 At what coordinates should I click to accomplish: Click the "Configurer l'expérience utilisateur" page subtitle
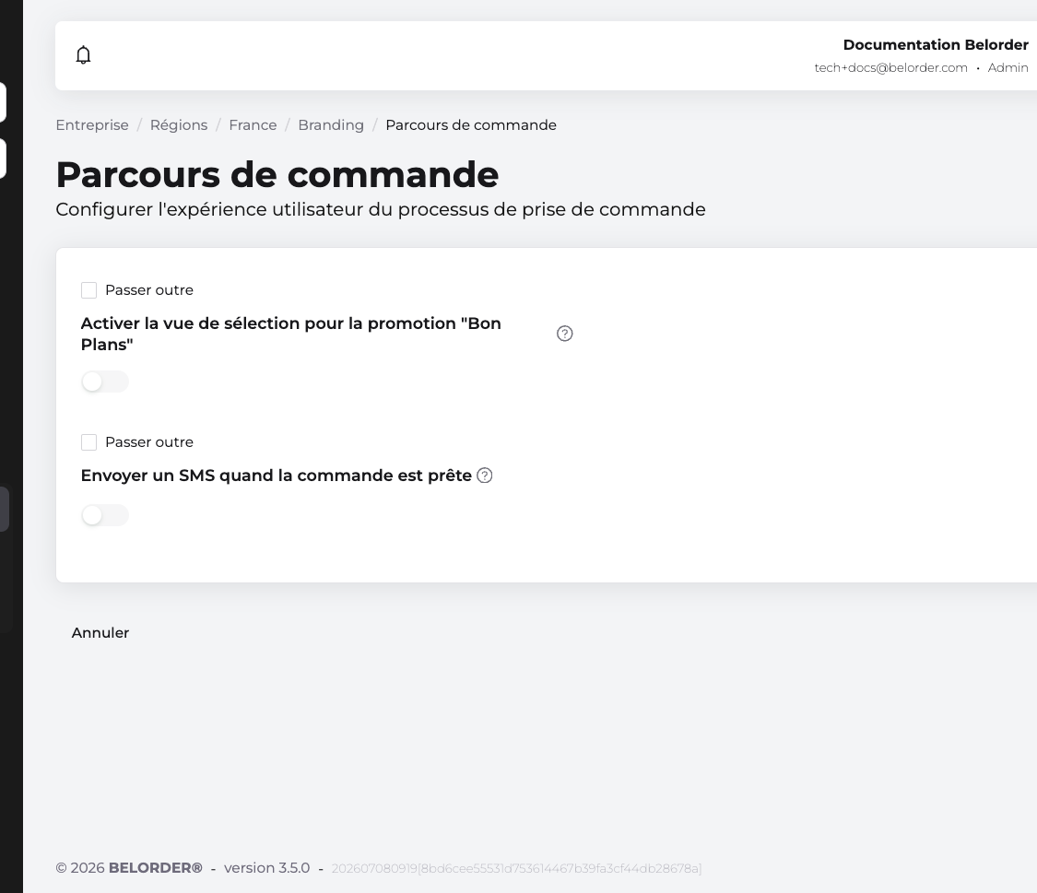[x=381, y=209]
